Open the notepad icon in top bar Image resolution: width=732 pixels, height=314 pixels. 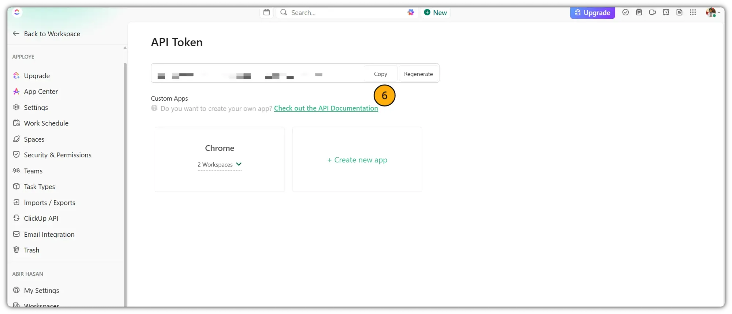tap(639, 12)
